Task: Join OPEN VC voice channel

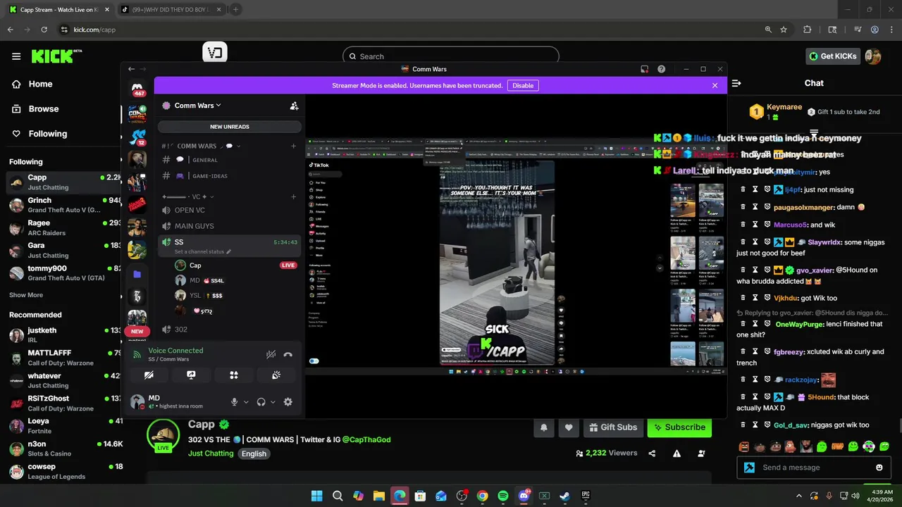Action: [x=230, y=210]
